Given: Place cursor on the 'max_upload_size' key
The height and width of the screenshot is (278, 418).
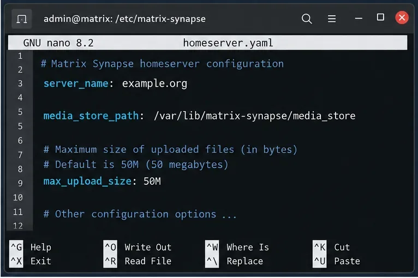Looking at the screenshot, I should pyautogui.click(x=87, y=182).
